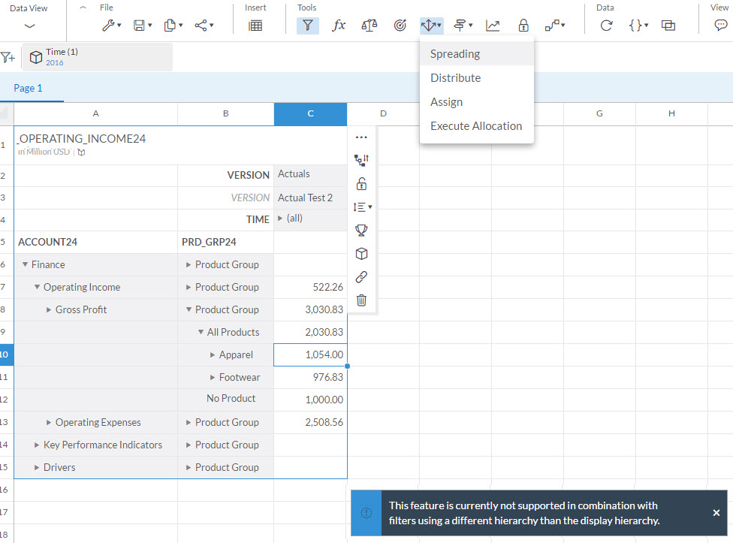Select column A header
The height and width of the screenshot is (543, 733).
click(96, 113)
